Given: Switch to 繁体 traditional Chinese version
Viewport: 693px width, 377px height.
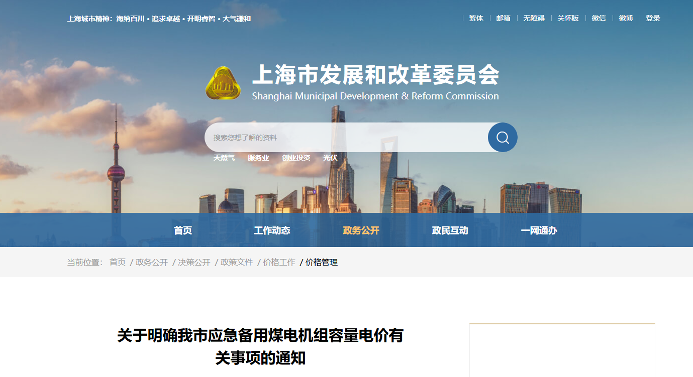Looking at the screenshot, I should [x=476, y=18].
